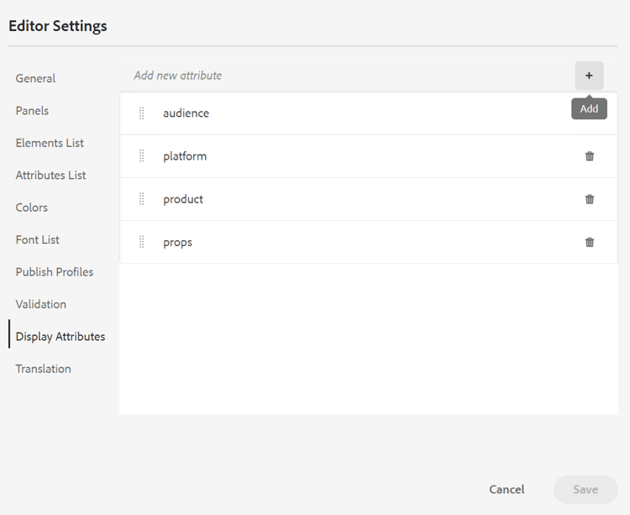Click the Cancel button
Image resolution: width=630 pixels, height=515 pixels.
(507, 490)
